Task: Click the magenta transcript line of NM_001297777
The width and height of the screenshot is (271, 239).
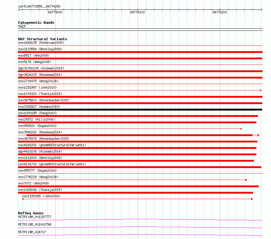Action: point(140,220)
